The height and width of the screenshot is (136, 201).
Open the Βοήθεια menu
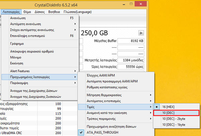click(54, 12)
